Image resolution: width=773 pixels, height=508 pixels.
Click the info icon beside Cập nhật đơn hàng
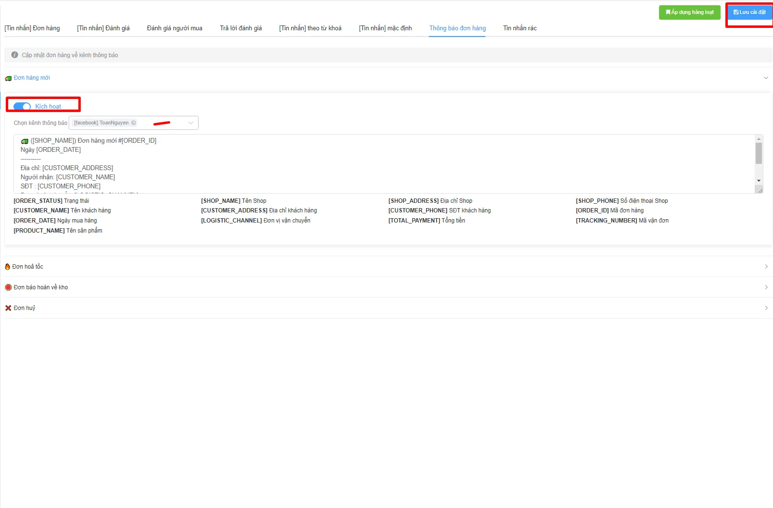(15, 55)
